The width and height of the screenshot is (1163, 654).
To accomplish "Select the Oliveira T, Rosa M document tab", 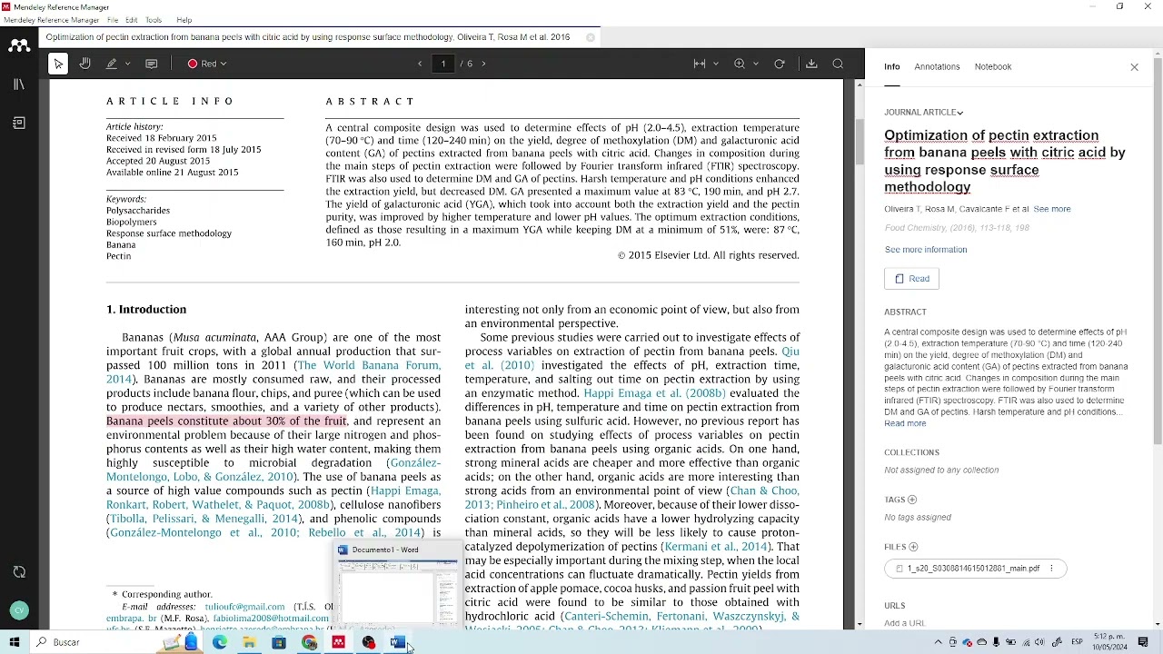I will 308,37.
